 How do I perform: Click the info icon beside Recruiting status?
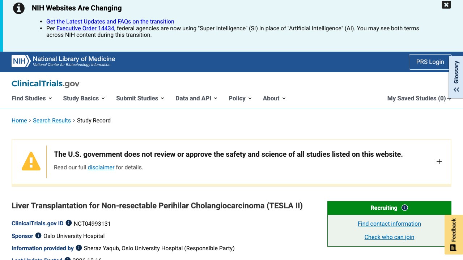pos(405,208)
